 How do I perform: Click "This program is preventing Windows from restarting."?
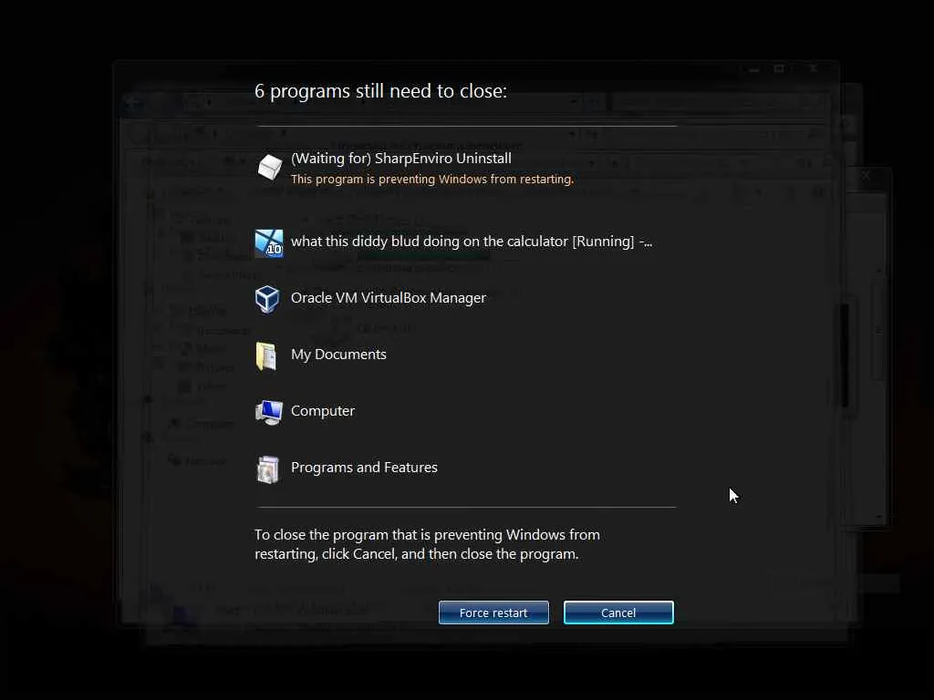pos(432,180)
